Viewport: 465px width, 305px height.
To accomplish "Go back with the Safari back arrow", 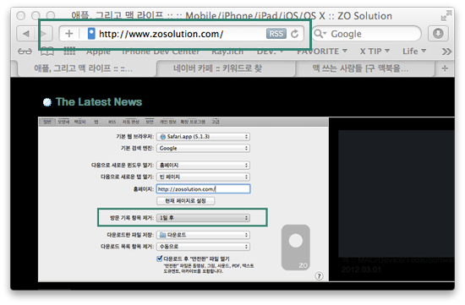I will coord(26,34).
